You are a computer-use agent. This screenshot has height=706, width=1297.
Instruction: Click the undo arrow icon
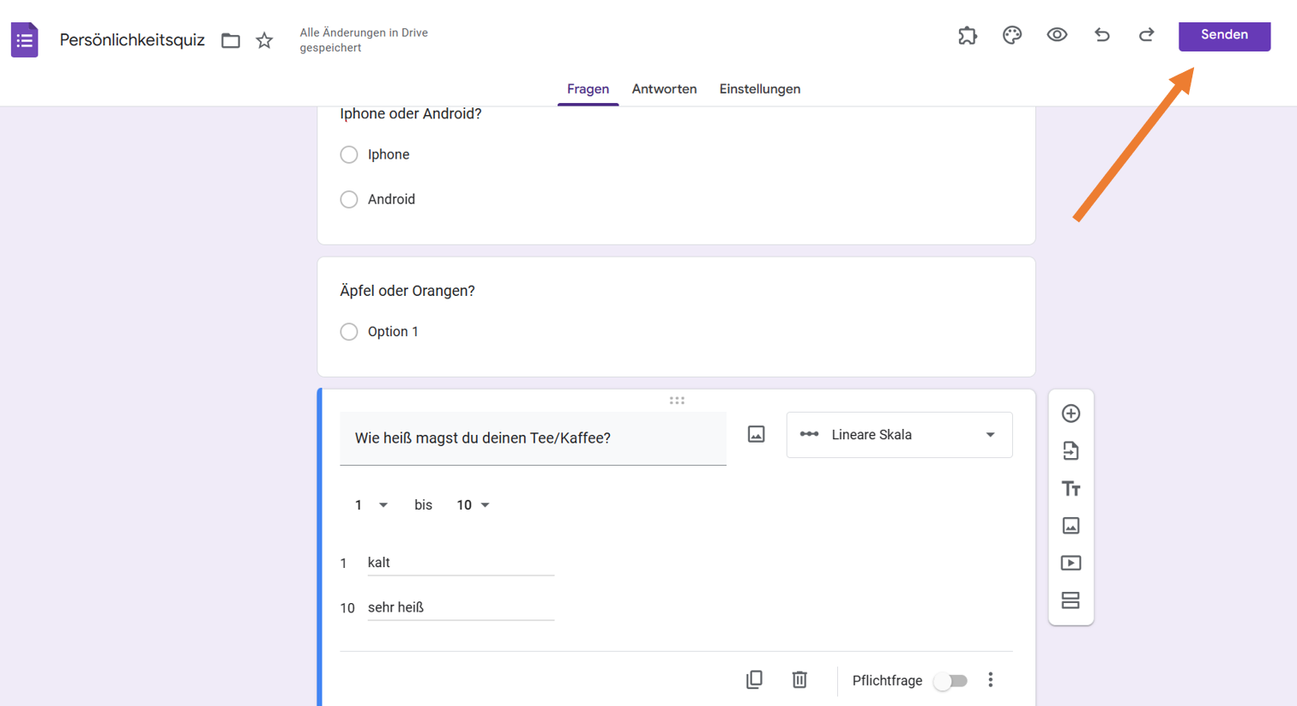click(x=1102, y=35)
